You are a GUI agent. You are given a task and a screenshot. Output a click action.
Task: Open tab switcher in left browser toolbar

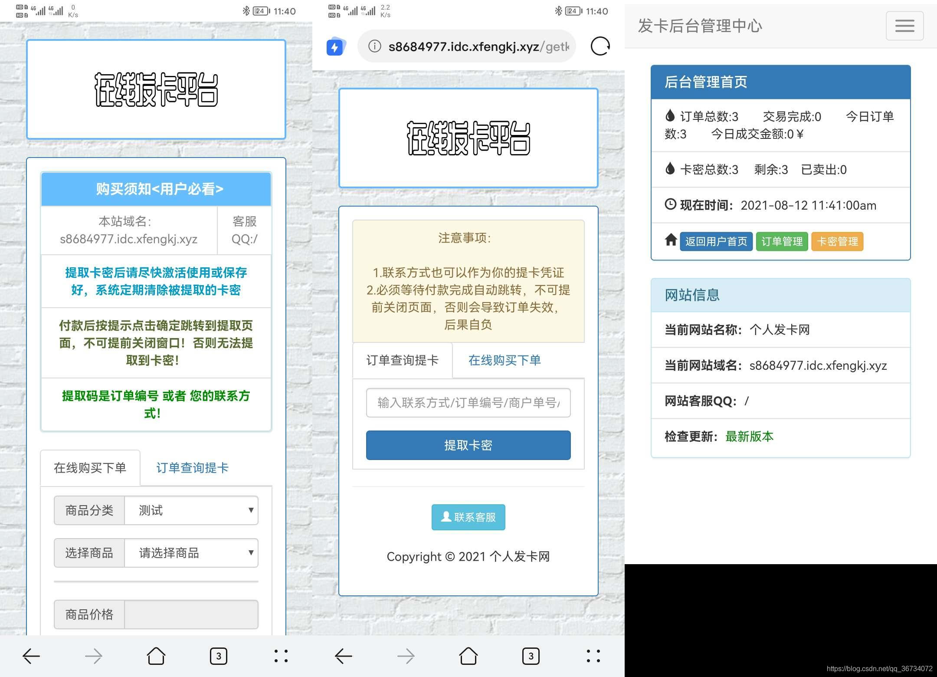tap(219, 656)
